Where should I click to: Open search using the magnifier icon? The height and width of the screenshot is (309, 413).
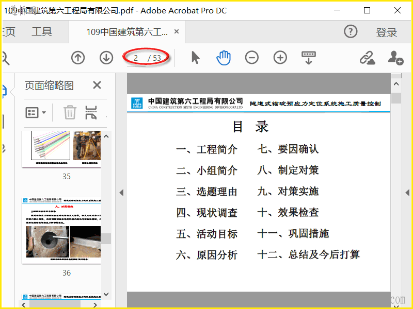(x=6, y=58)
